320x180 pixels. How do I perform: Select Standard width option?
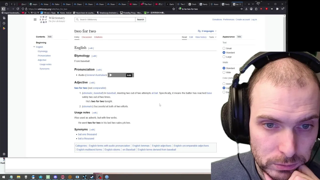click(224, 68)
